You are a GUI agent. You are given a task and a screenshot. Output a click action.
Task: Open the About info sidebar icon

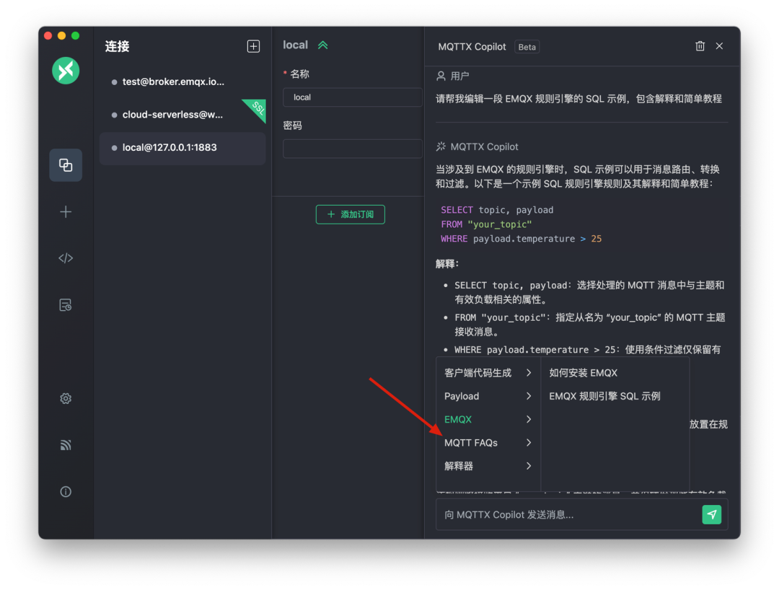tap(66, 492)
